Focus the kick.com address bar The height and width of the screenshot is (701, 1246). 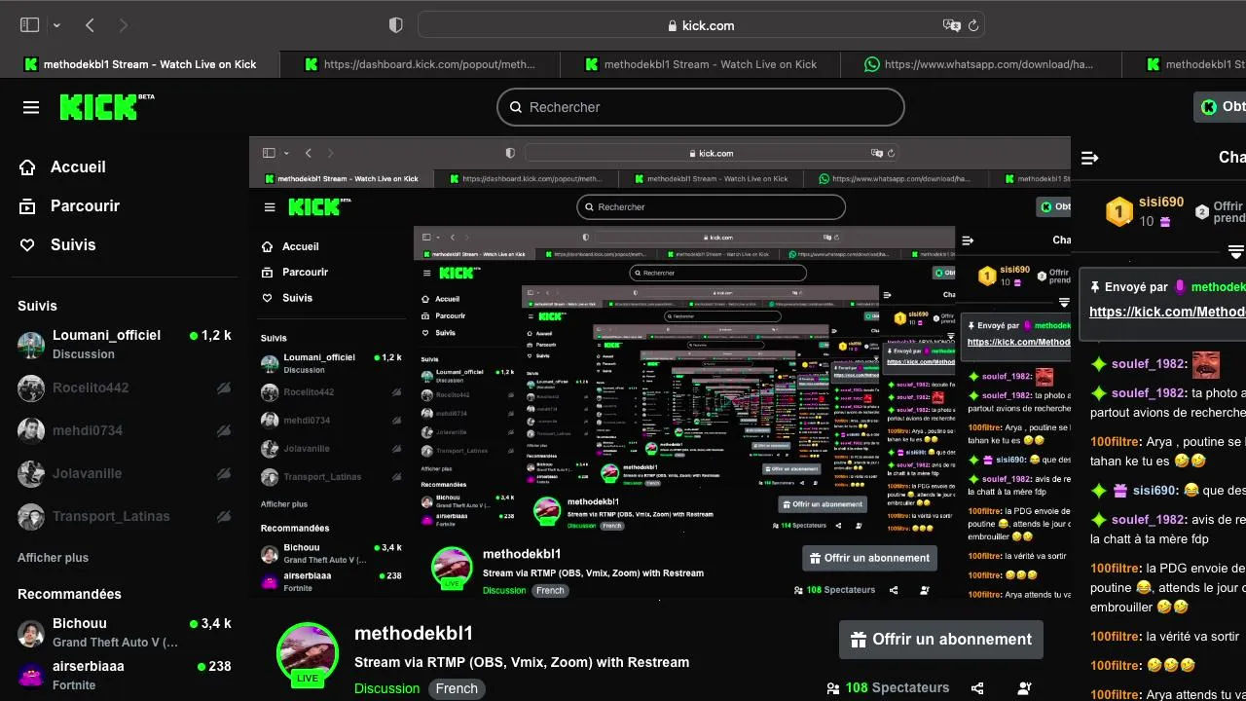point(701,25)
